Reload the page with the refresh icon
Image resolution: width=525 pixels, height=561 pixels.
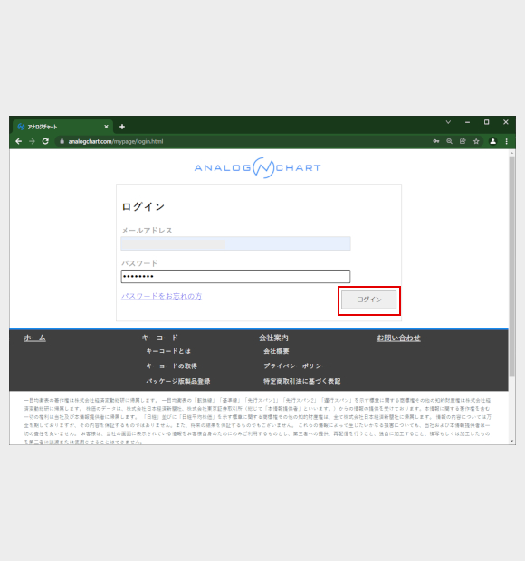pyautogui.click(x=45, y=141)
